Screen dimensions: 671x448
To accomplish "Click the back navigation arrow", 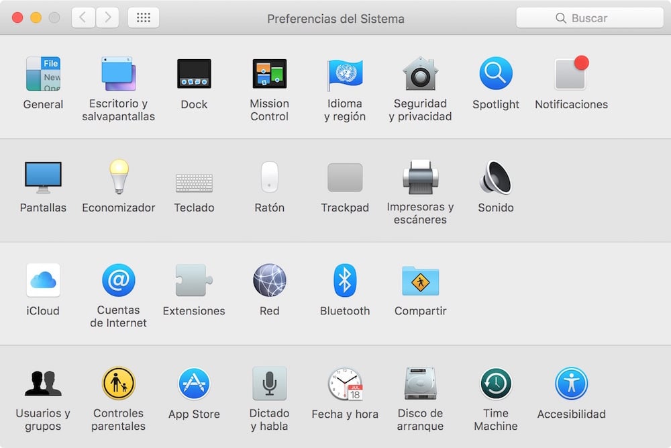I will pos(83,18).
